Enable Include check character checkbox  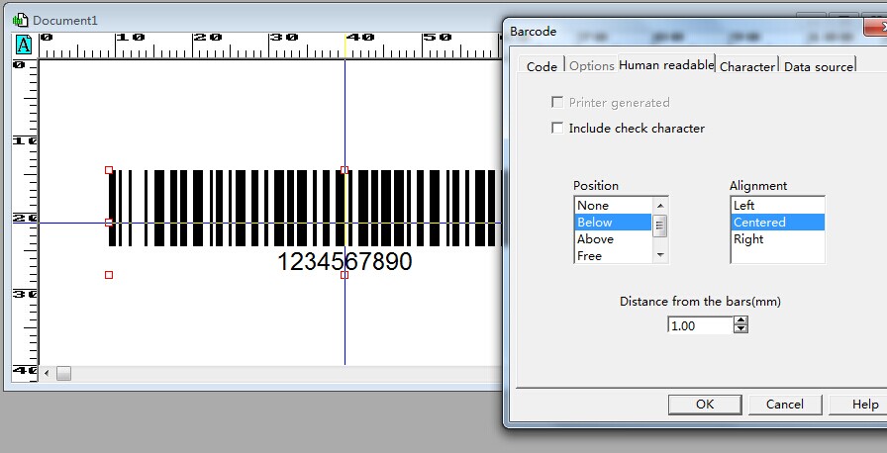(x=557, y=129)
